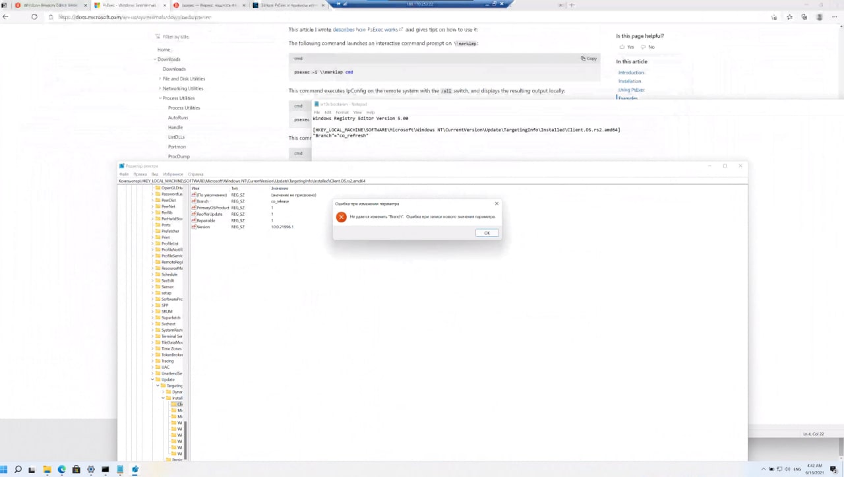Expand the PasswordLess registry key

pos(153,194)
